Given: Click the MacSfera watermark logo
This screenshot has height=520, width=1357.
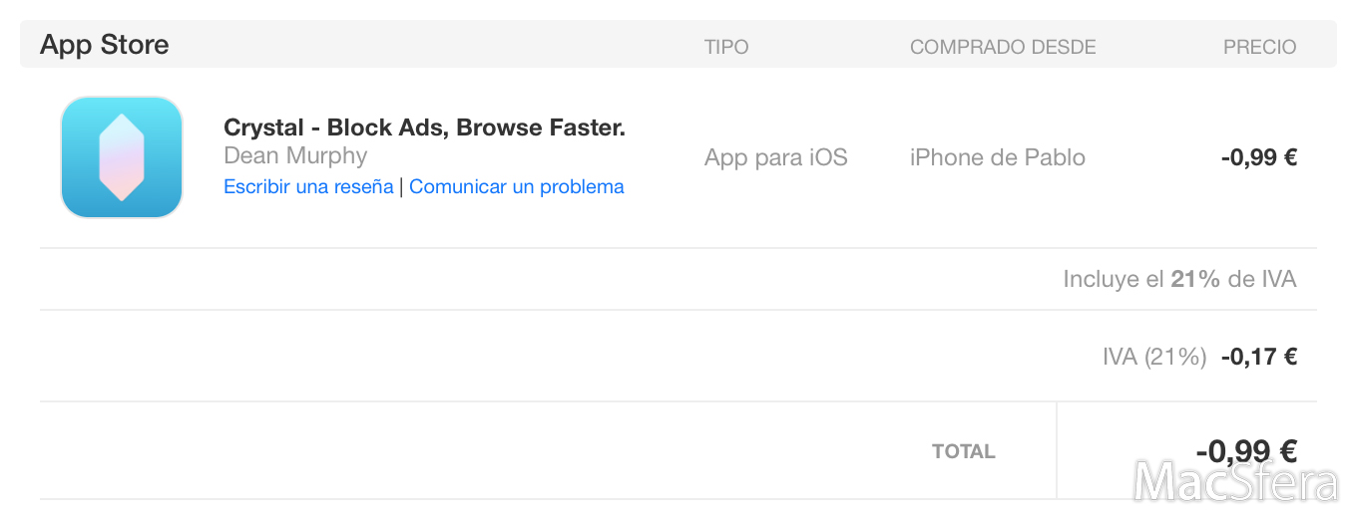Looking at the screenshot, I should (x=1236, y=481).
